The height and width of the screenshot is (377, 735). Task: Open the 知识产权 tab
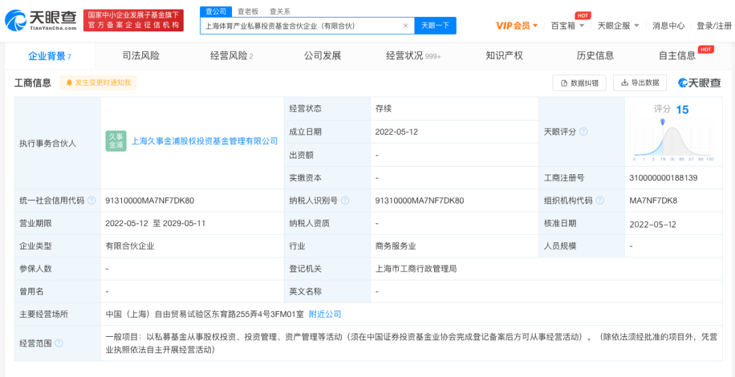tap(504, 56)
